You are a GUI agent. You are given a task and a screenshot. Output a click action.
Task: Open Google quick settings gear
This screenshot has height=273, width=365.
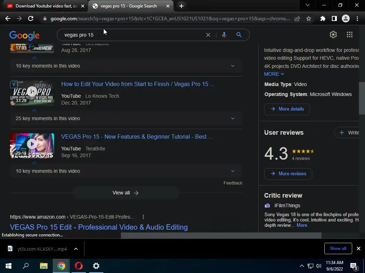tap(333, 34)
